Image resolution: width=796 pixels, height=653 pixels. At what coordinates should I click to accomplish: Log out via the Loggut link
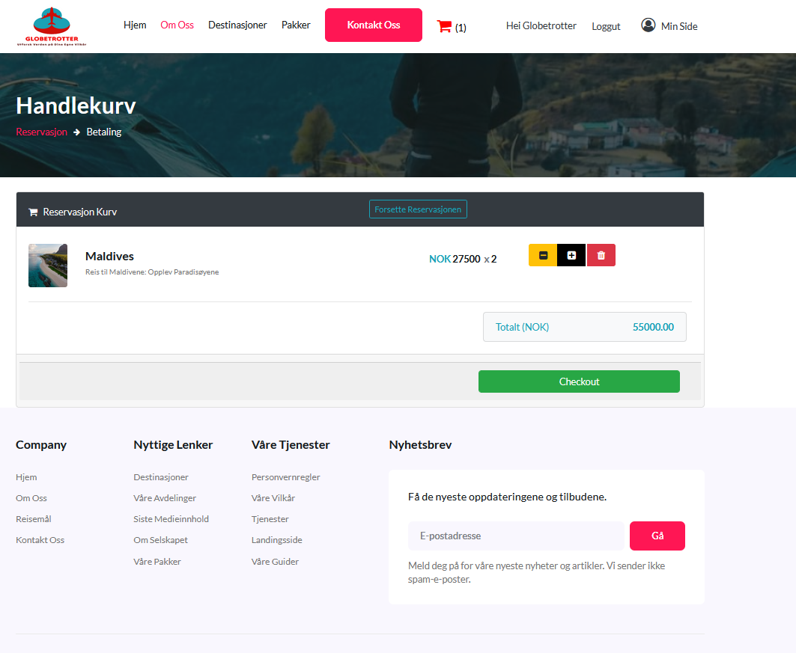coord(606,26)
